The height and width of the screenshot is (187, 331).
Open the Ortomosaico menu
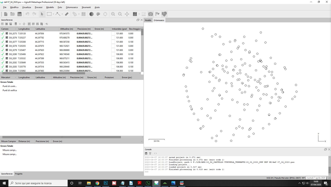click(72, 7)
